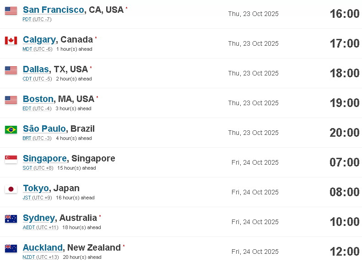Click the Japan flag icon
This screenshot has height=268, width=362.
[11, 189]
